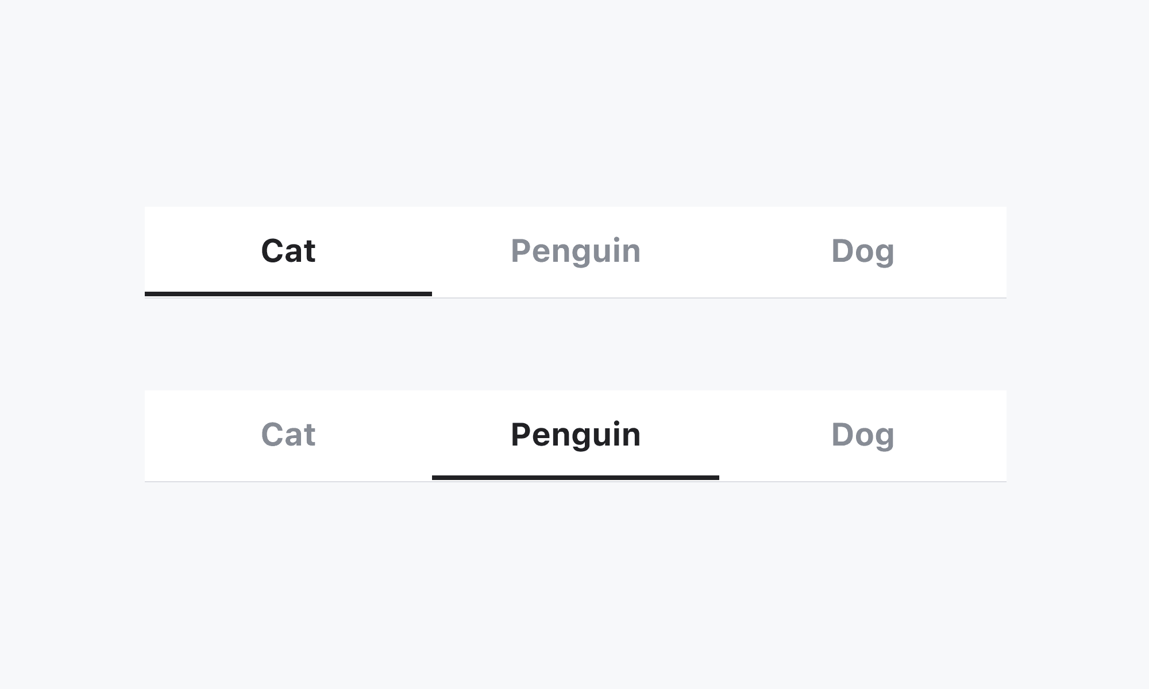This screenshot has width=1149, height=689.
Task: Click the bold black Penguin label
Action: (575, 435)
